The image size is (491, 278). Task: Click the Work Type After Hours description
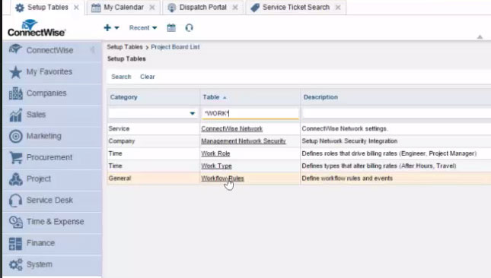(379, 166)
